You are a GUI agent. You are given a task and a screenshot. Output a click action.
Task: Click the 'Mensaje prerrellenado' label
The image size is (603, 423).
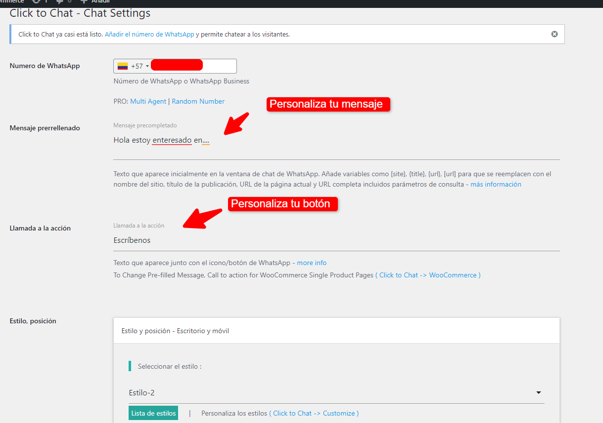point(45,128)
